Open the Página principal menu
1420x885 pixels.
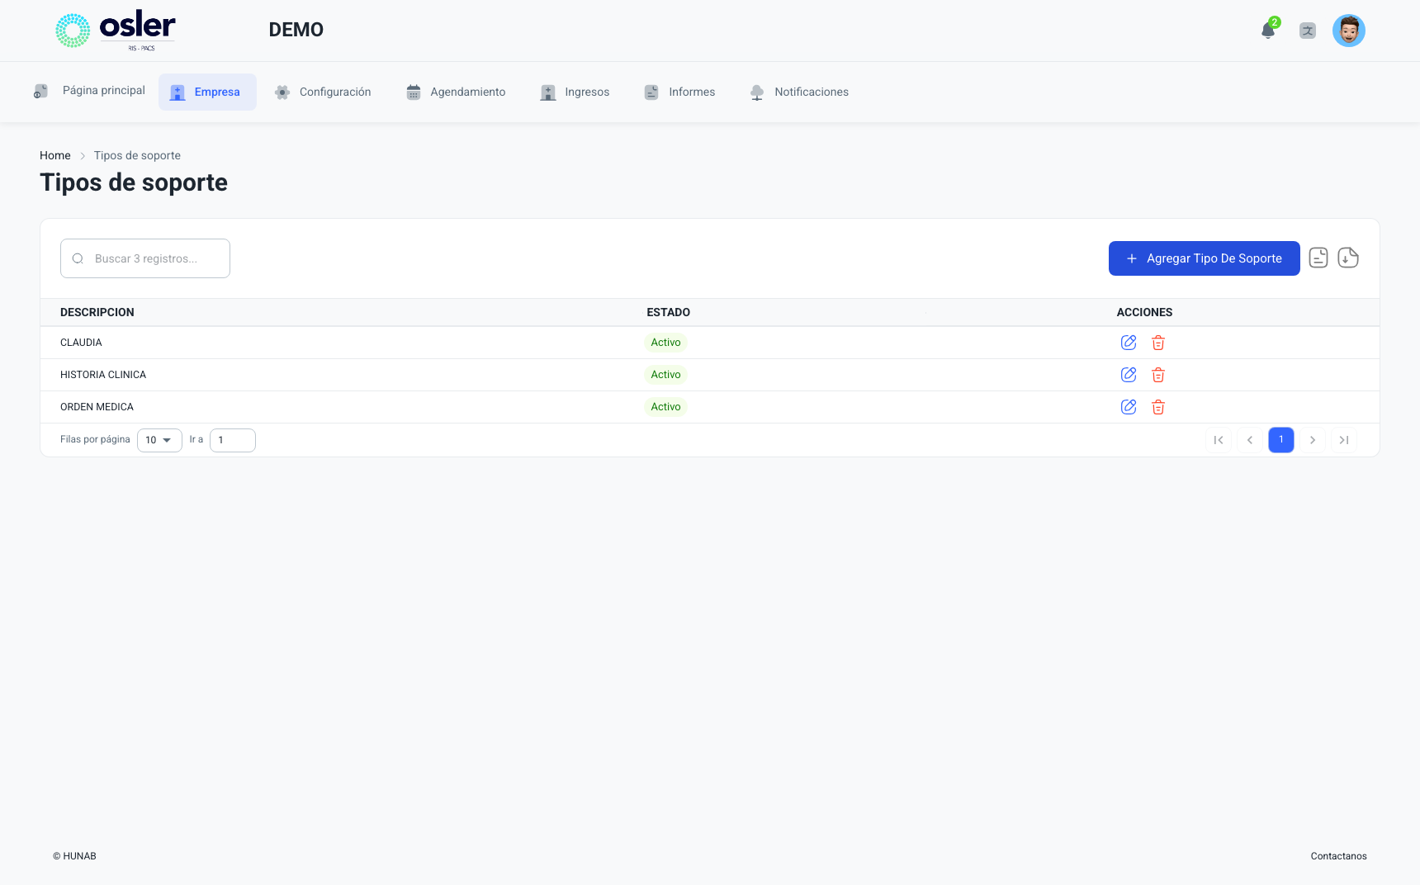[89, 91]
